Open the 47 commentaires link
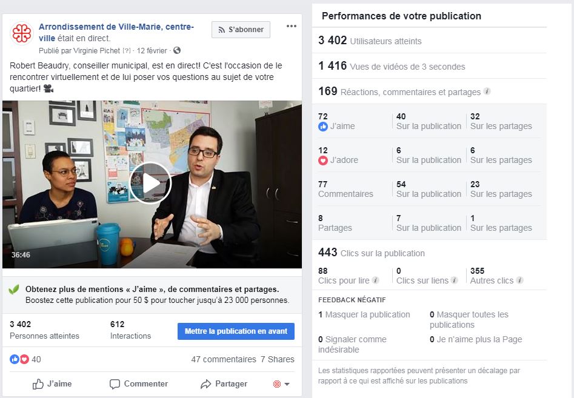Image resolution: width=574 pixels, height=398 pixels. 224,359
